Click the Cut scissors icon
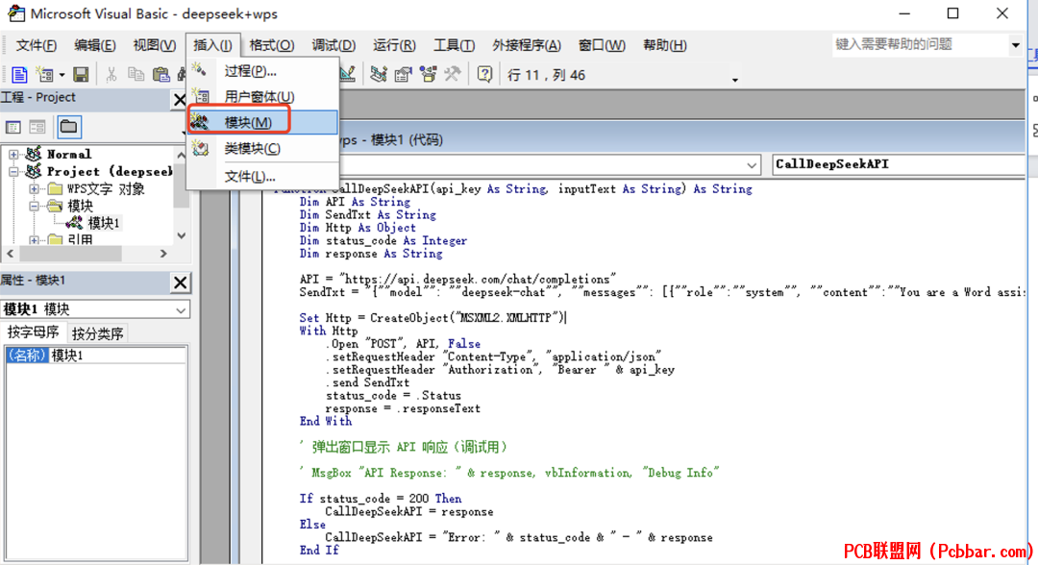Screen dimensions: 1038x565 pos(111,75)
